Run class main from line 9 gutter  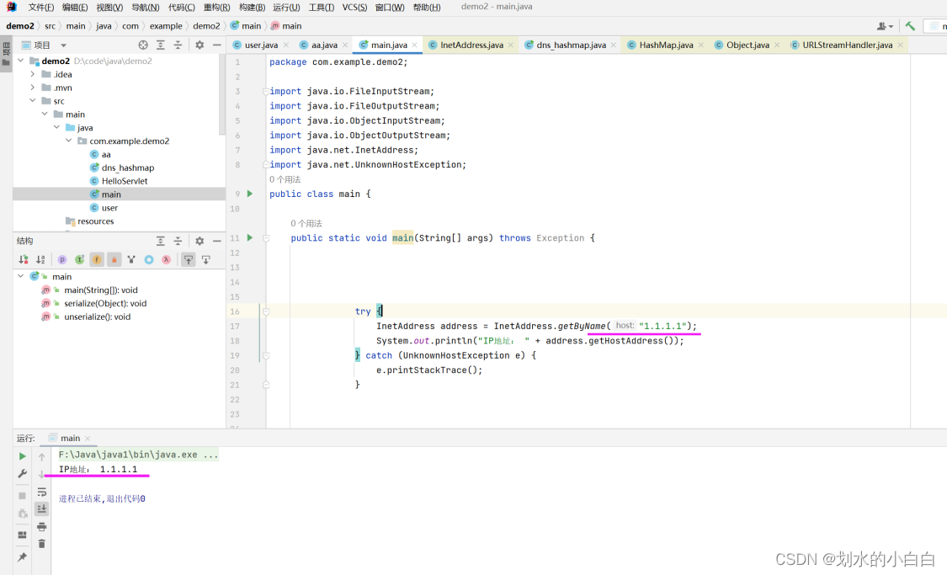(249, 194)
